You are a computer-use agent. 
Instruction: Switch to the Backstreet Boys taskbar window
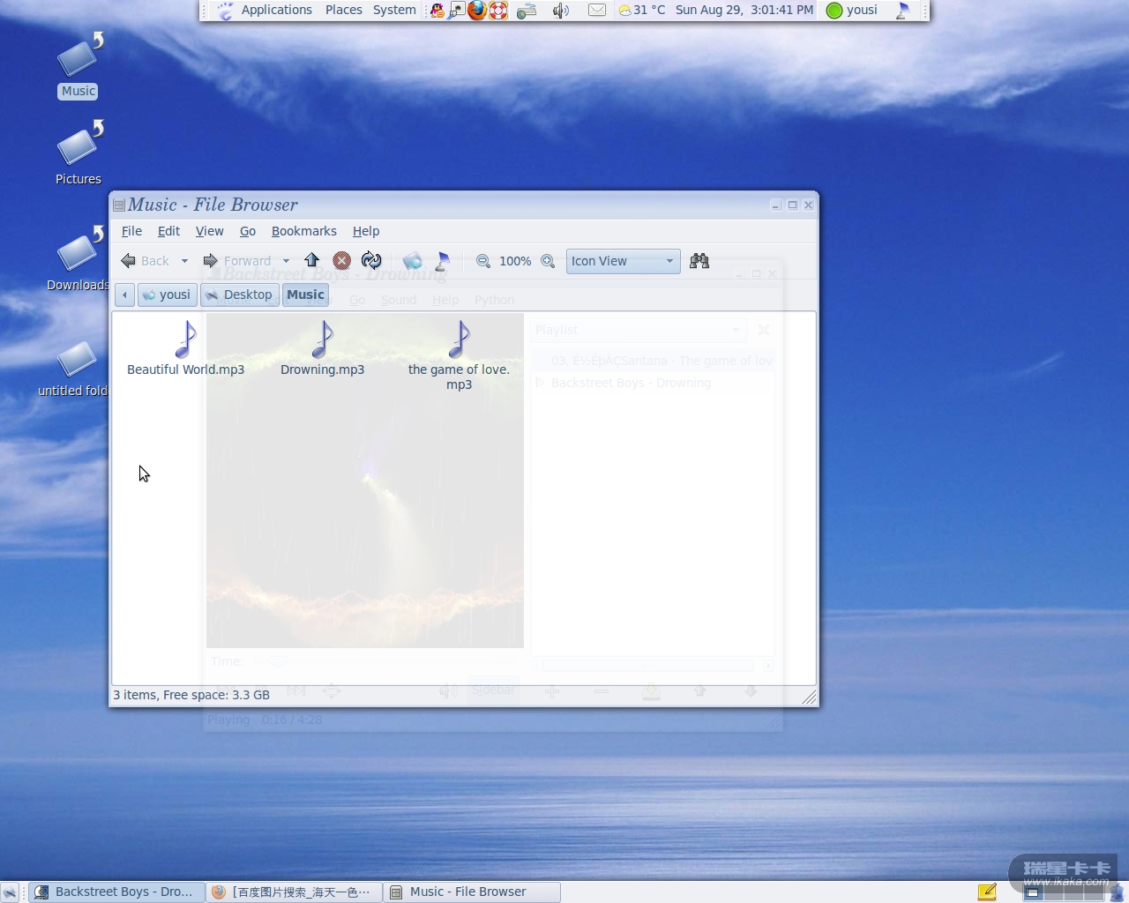[116, 892]
